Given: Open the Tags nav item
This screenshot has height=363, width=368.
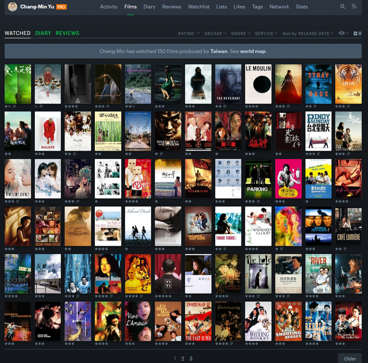Looking at the screenshot, I should (x=258, y=7).
